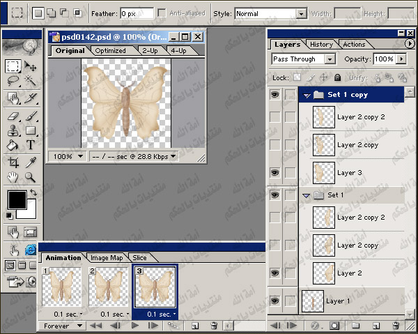Play the animation
The height and width of the screenshot is (334, 418).
click(x=136, y=326)
